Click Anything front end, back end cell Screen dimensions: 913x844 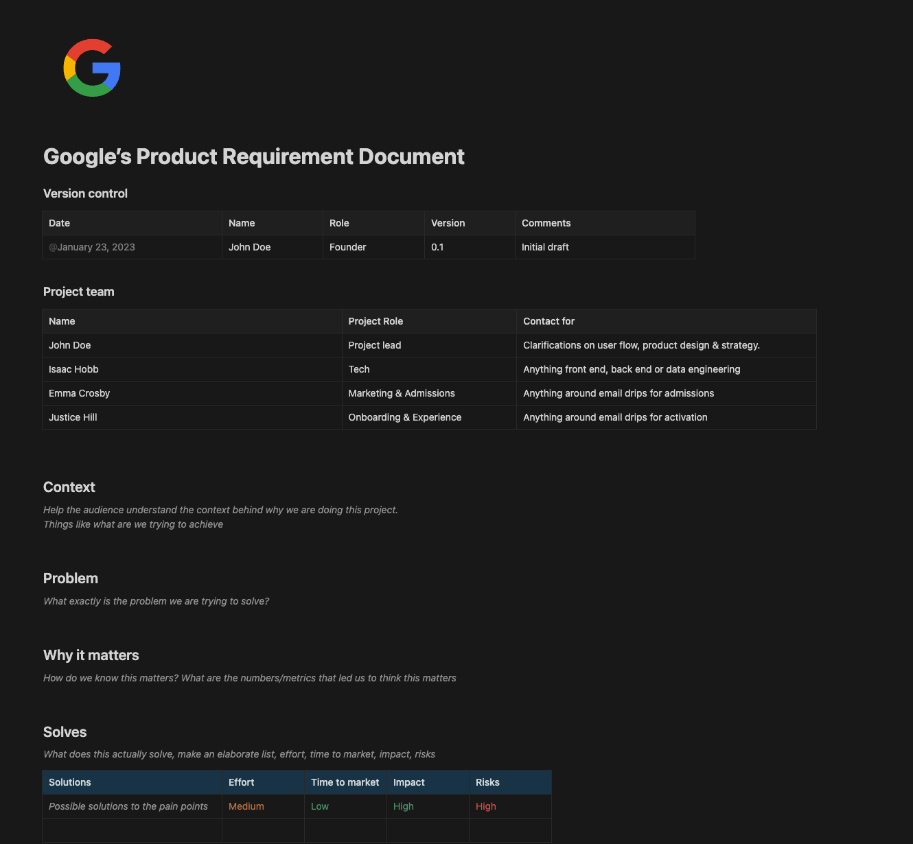667,369
